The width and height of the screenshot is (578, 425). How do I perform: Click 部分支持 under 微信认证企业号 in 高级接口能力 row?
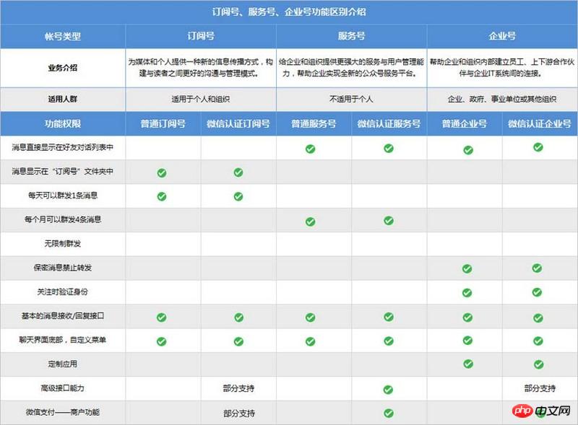click(x=540, y=388)
